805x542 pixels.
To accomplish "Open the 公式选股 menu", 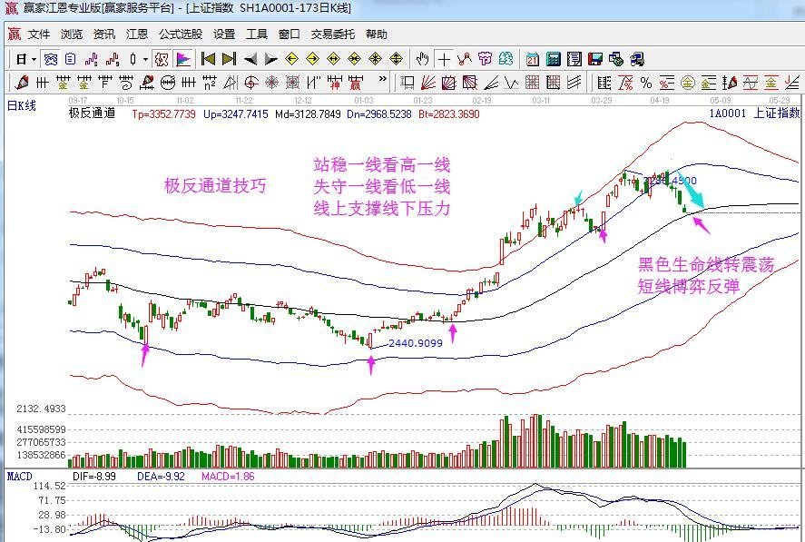I will pos(181,34).
